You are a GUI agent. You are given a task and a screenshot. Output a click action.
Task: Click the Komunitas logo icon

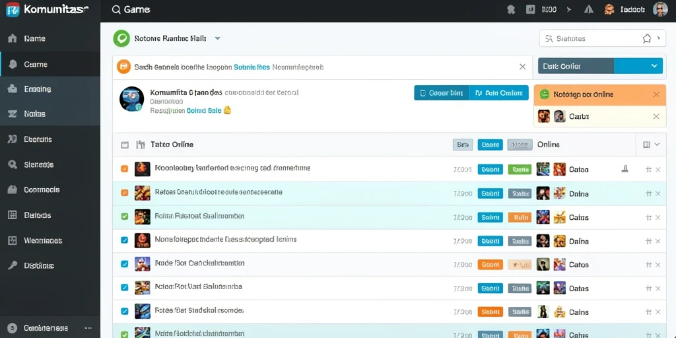coord(13,9)
